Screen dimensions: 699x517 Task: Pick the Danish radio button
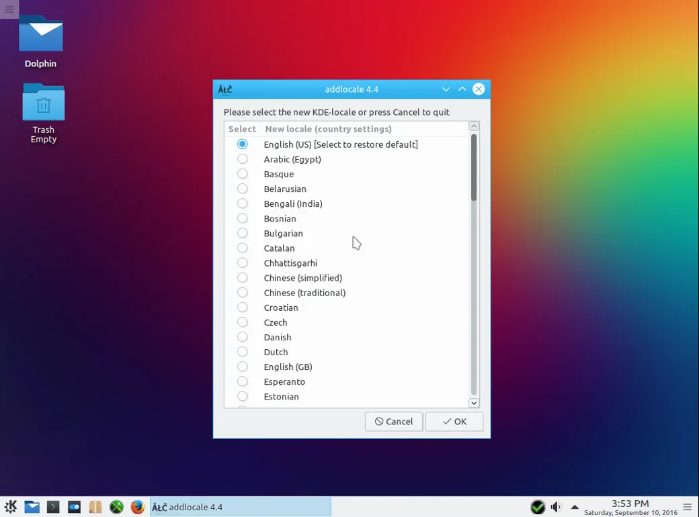click(243, 337)
